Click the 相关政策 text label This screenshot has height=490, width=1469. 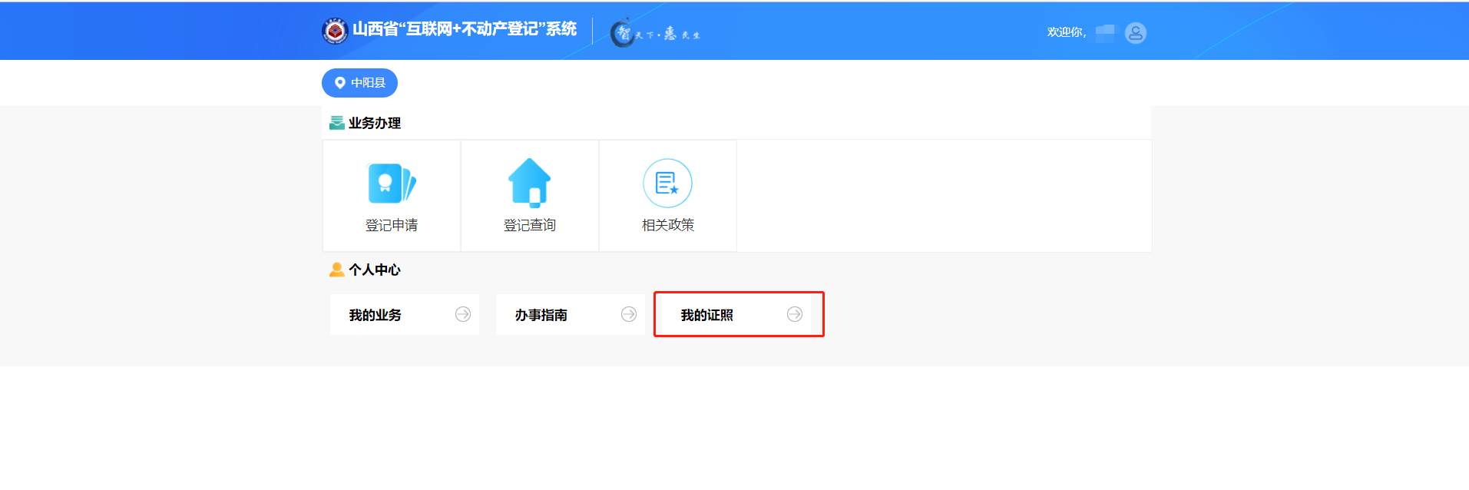pos(667,225)
